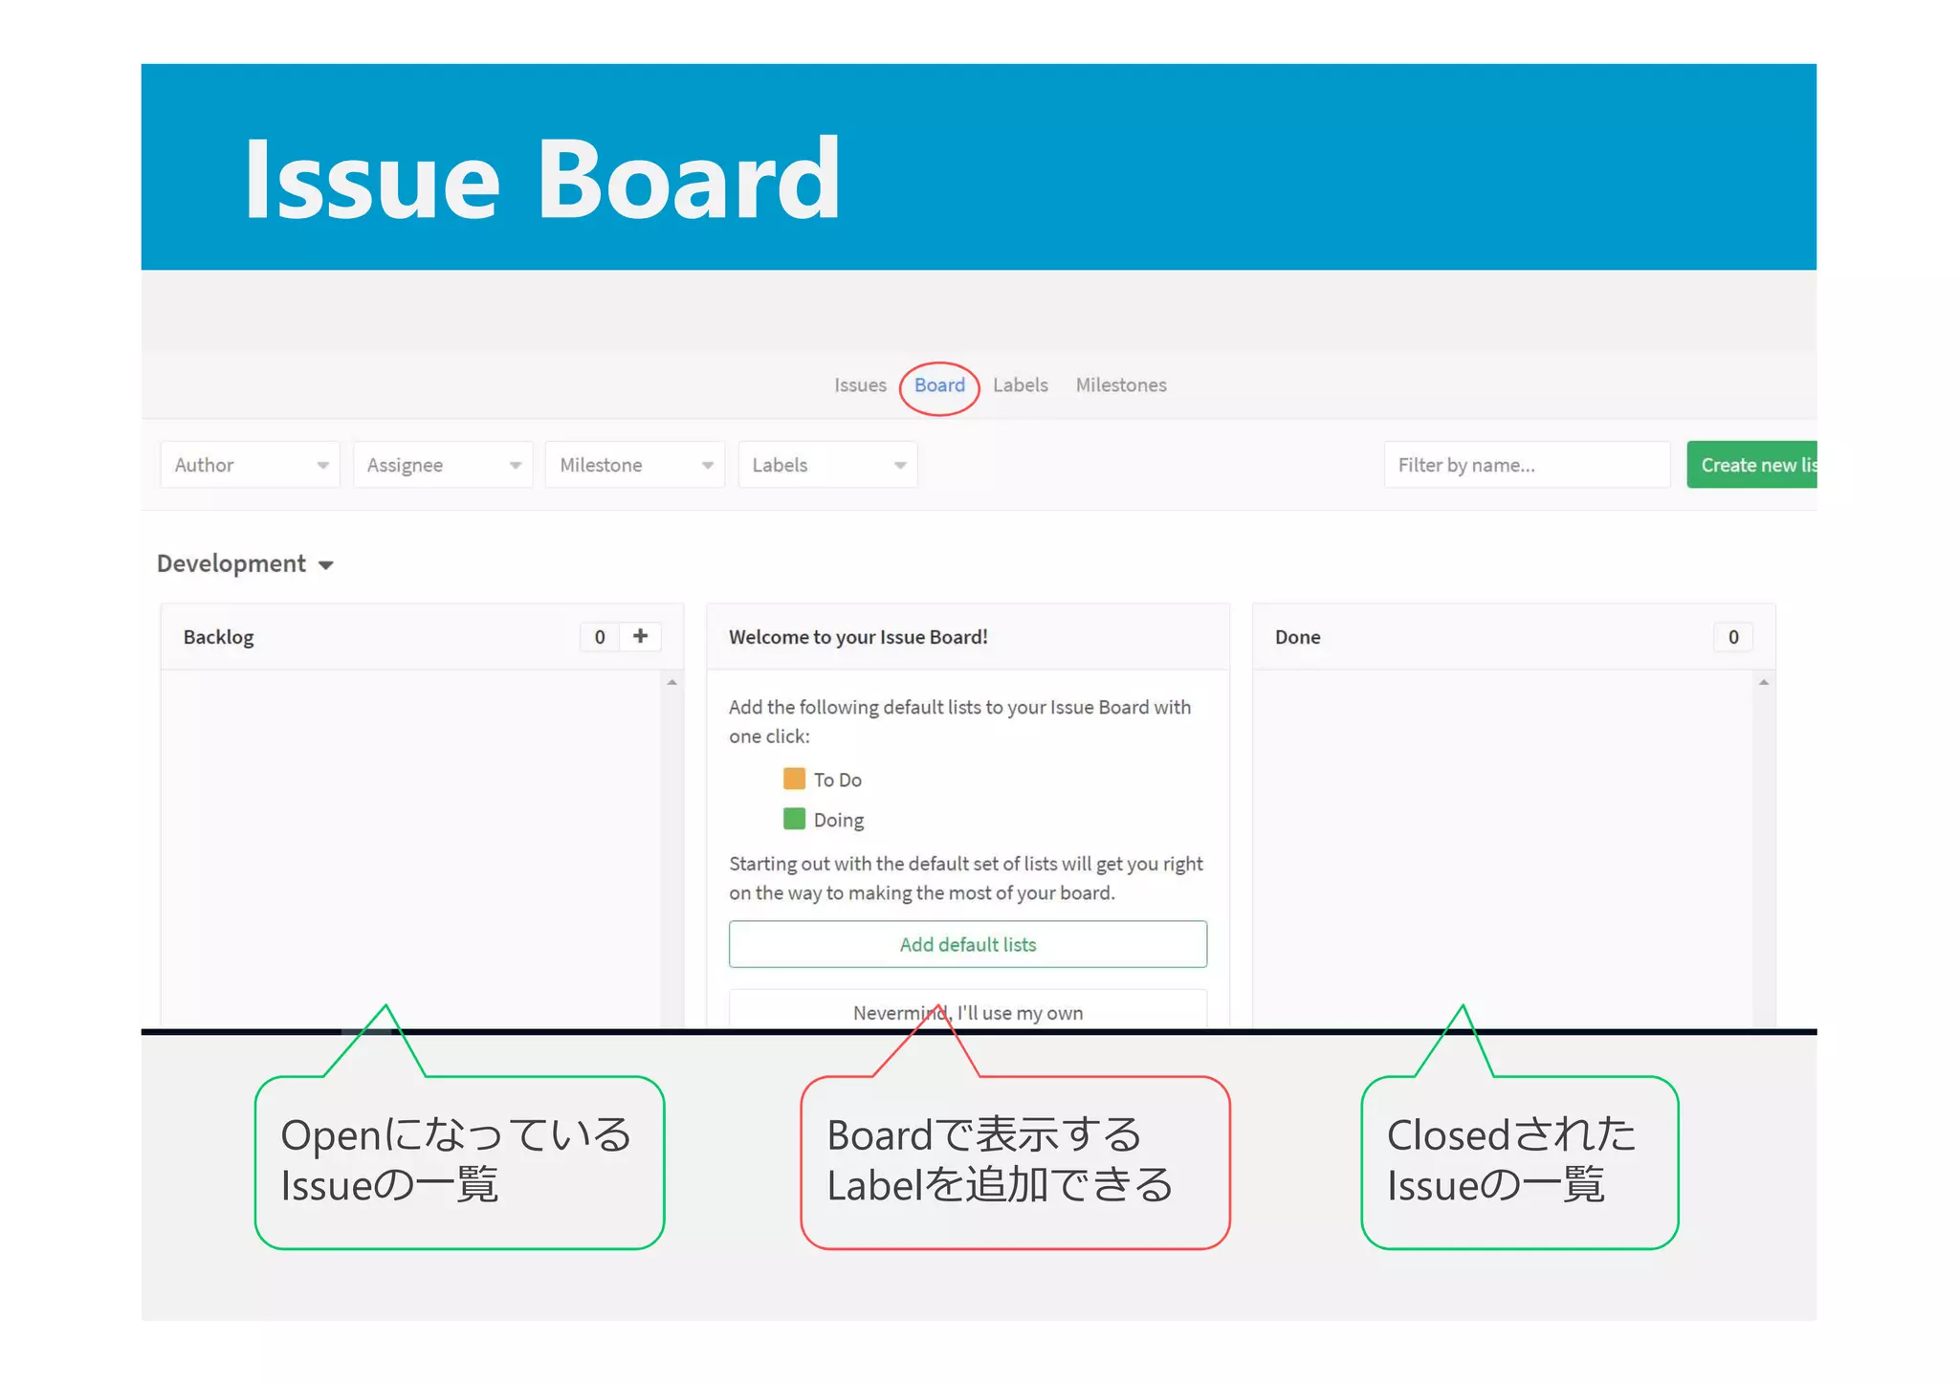Viewport: 1959px width, 1385px height.
Task: Select the Done list heading
Action: pyautogui.click(x=1297, y=637)
